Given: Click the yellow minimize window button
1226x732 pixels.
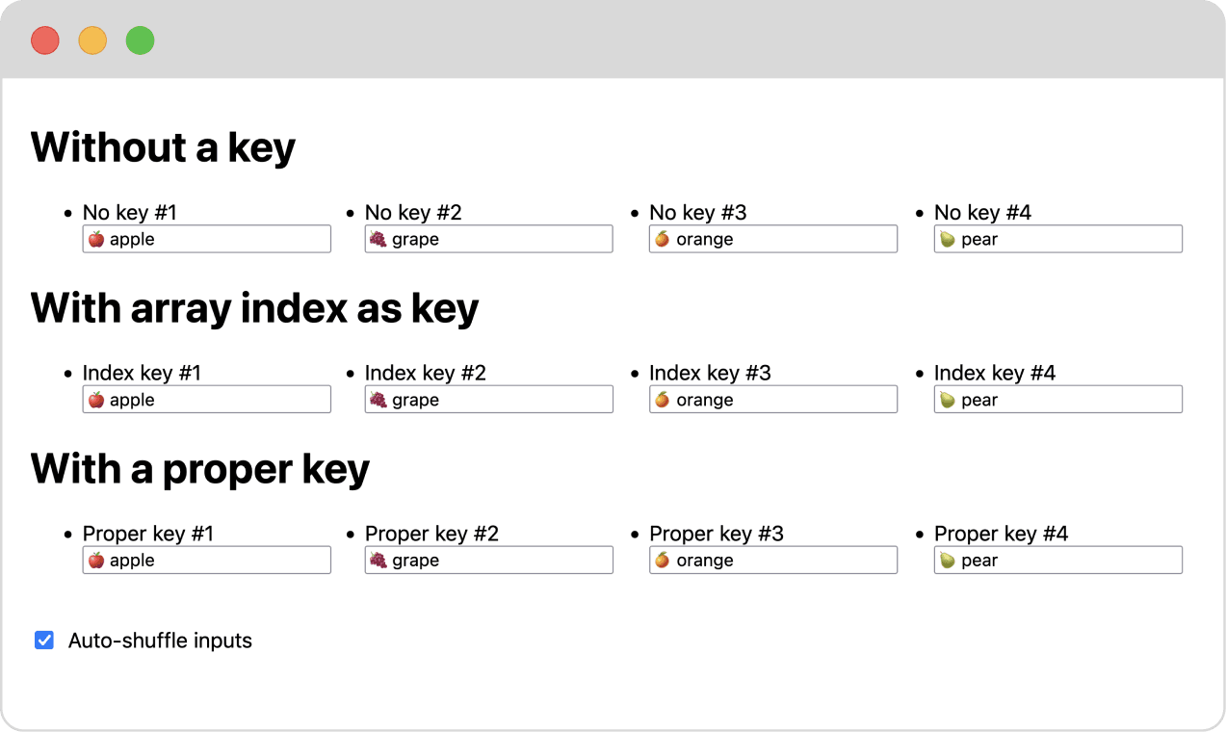Looking at the screenshot, I should (x=92, y=40).
